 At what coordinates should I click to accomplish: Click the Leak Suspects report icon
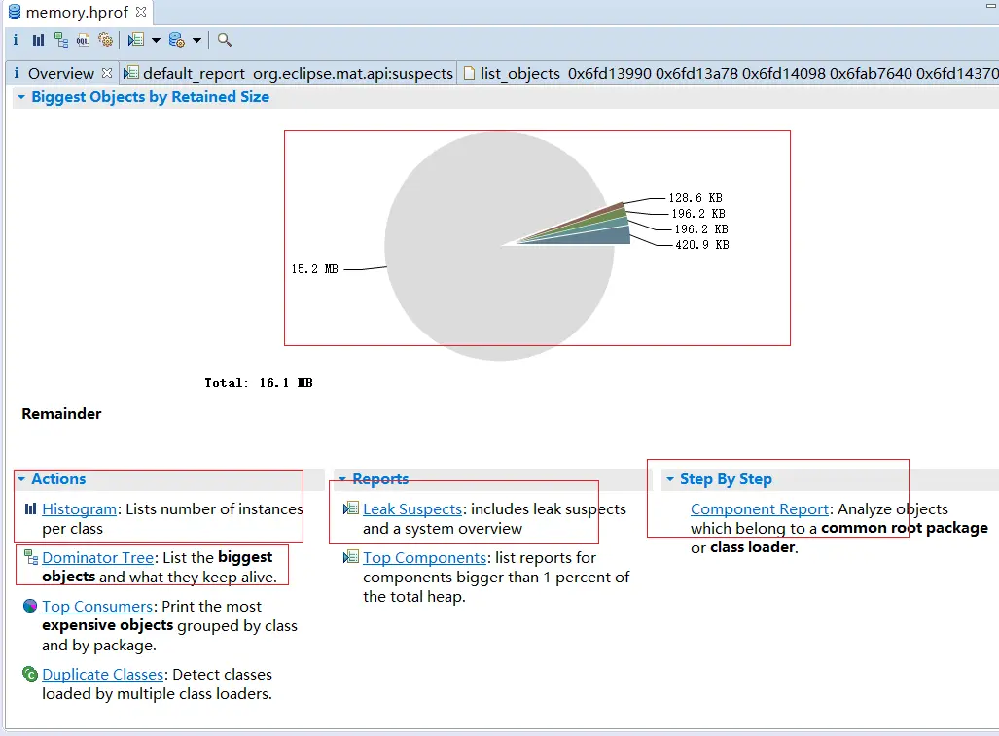(x=350, y=508)
